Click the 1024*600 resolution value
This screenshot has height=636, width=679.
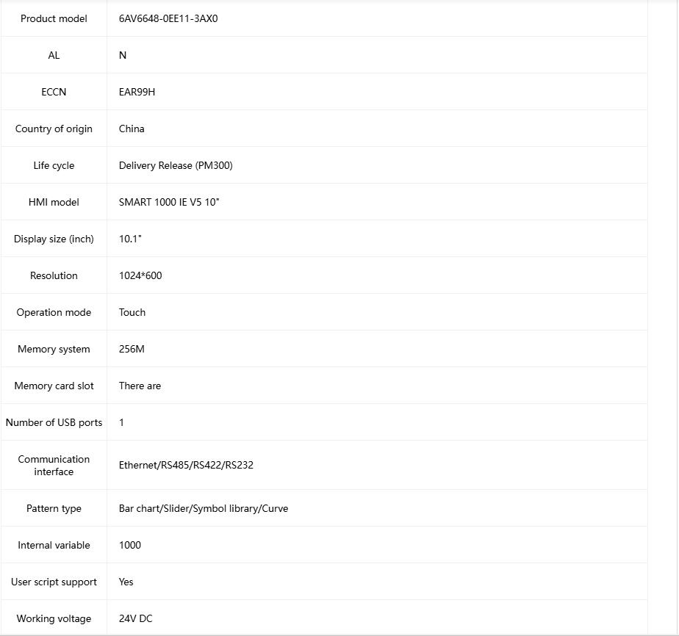click(140, 275)
